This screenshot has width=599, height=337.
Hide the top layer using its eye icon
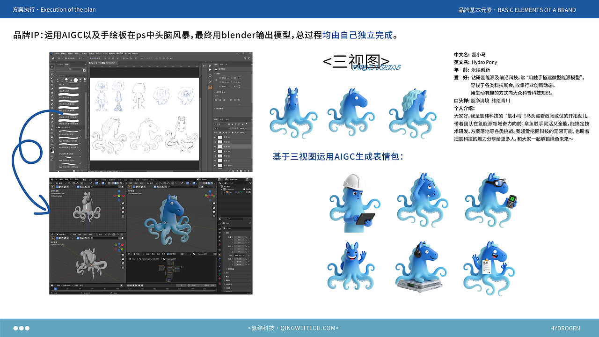click(x=216, y=137)
